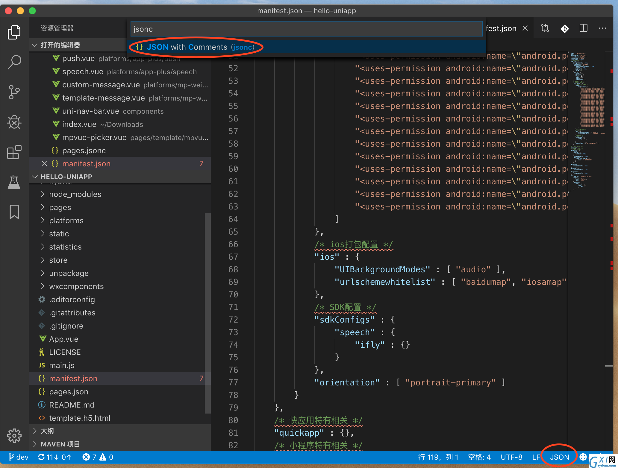Open custom-message.vue from open editors

(x=120, y=85)
